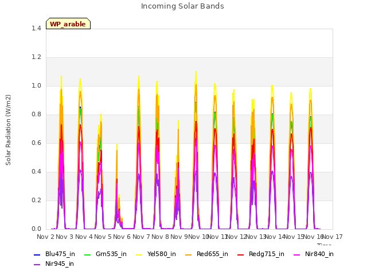This screenshot has height=275, width=367.
Task: Click the blue Blu475_in legend color marker
Action: point(37,254)
